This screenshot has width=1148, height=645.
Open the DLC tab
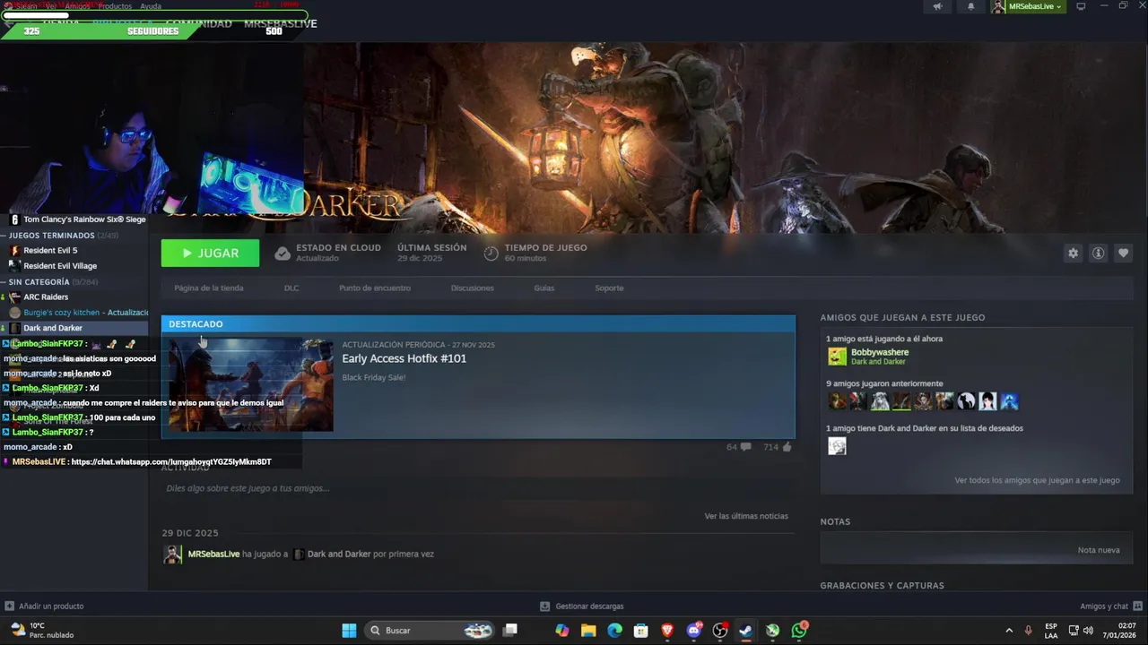tap(291, 288)
